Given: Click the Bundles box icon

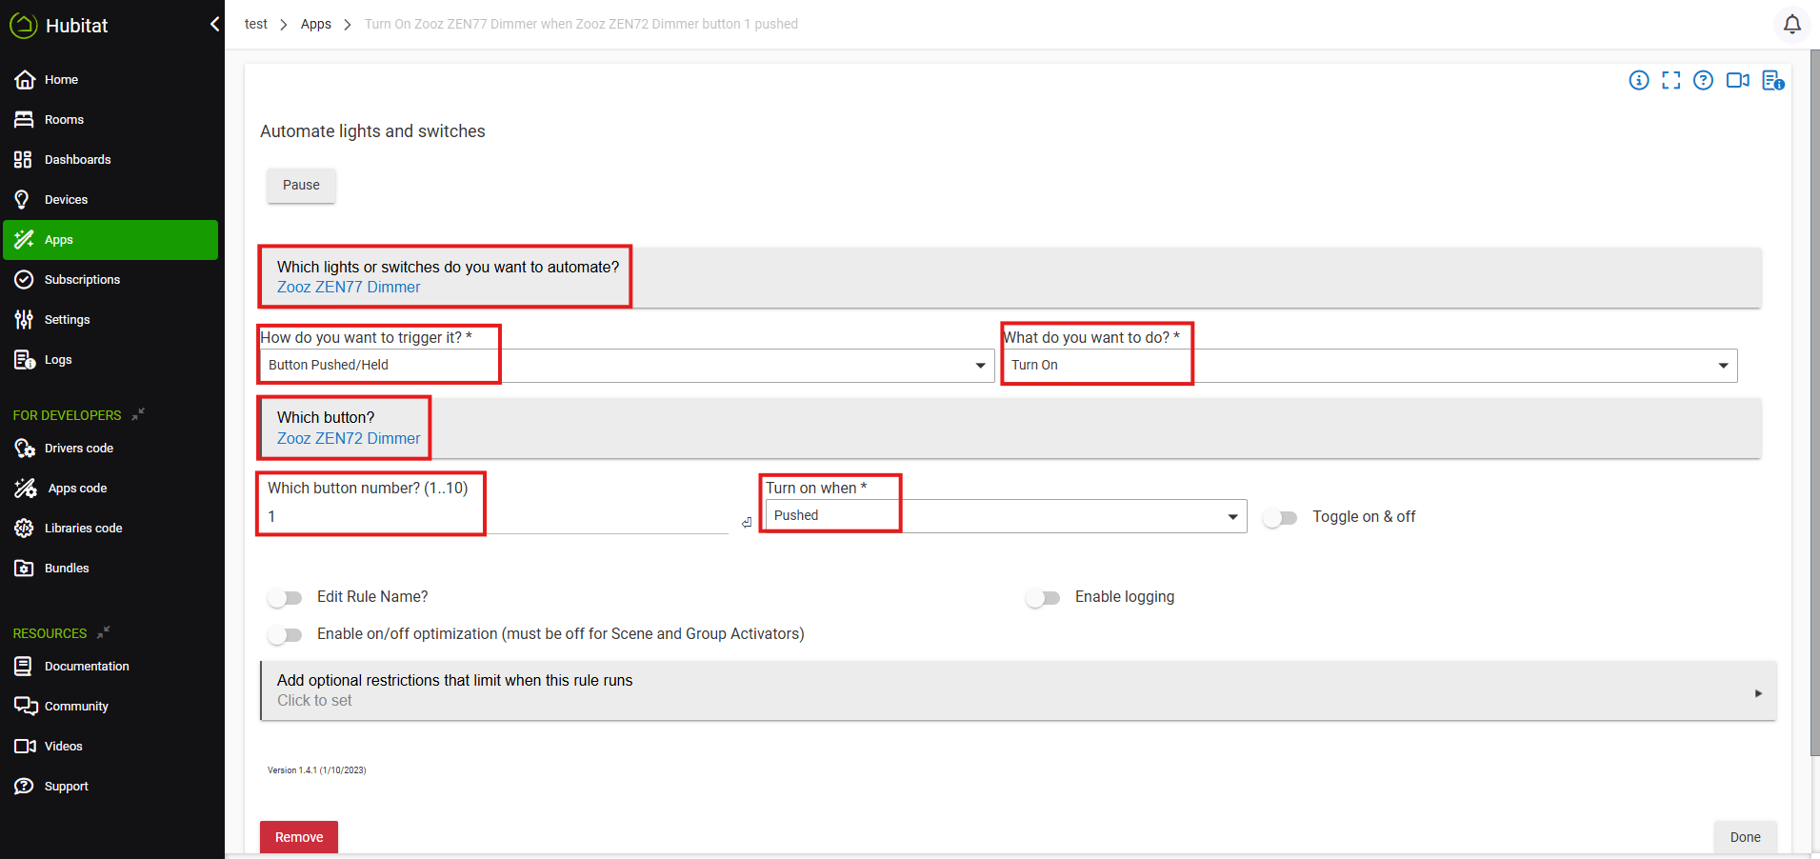Looking at the screenshot, I should 25,569.
